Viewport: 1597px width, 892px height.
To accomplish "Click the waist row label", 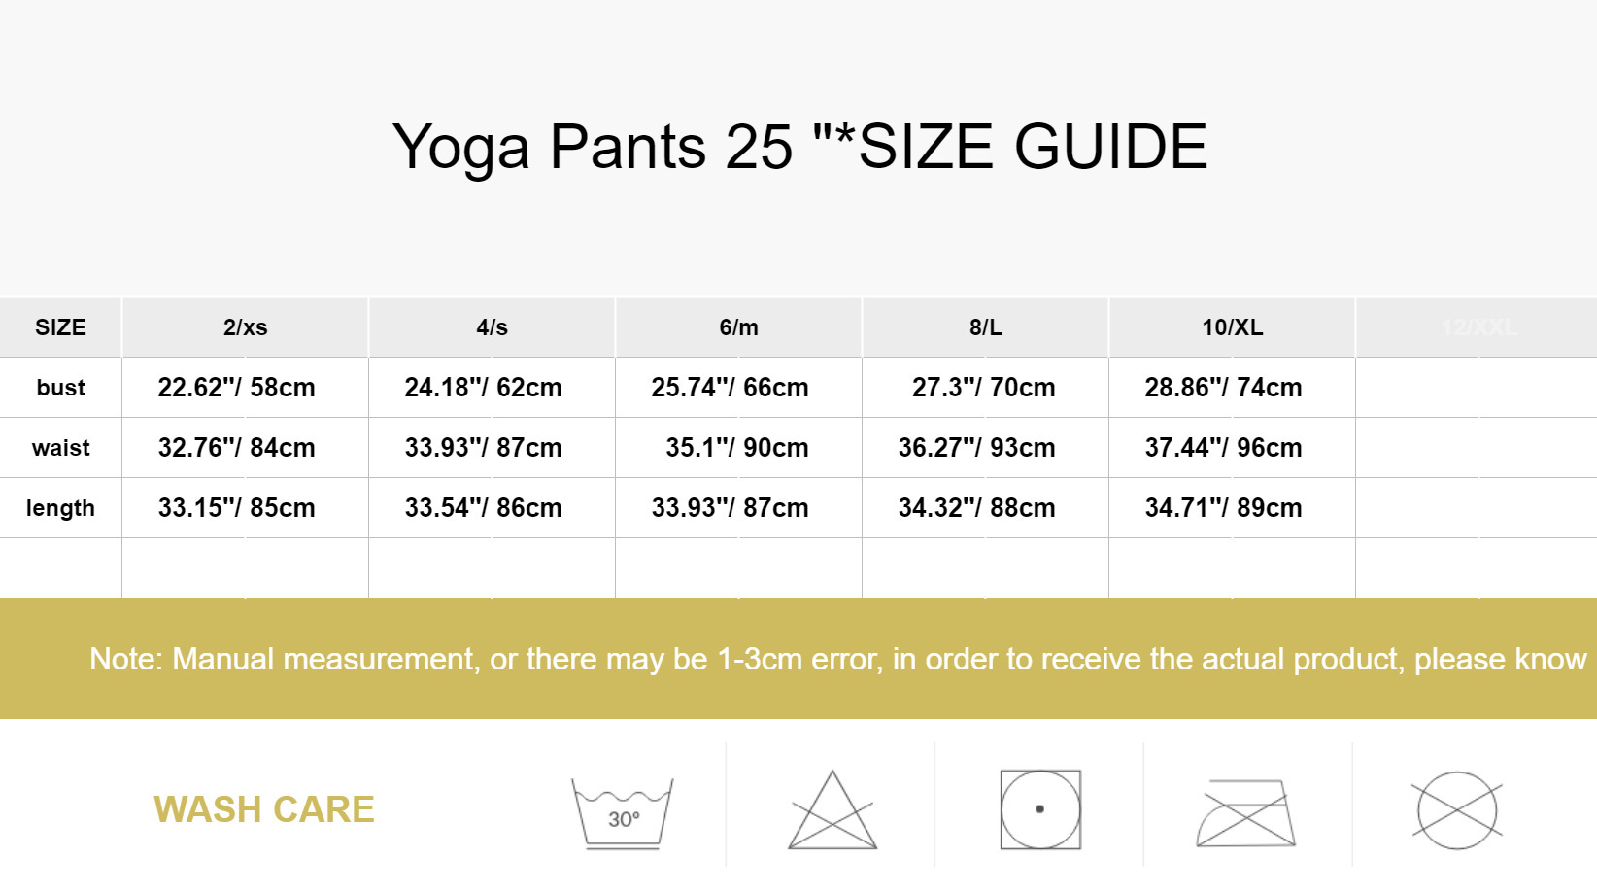I will [x=60, y=448].
